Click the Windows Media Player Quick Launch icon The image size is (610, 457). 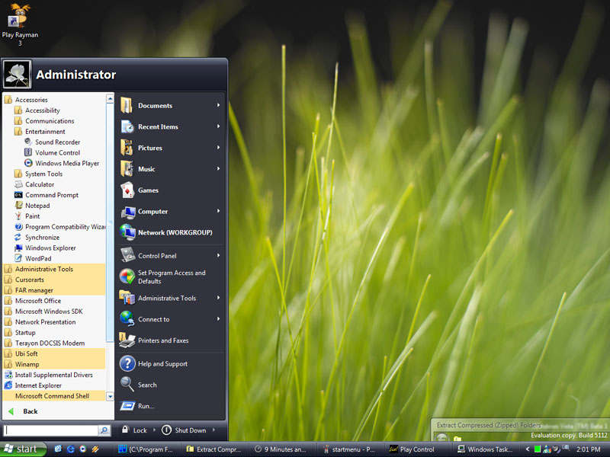tap(83, 449)
